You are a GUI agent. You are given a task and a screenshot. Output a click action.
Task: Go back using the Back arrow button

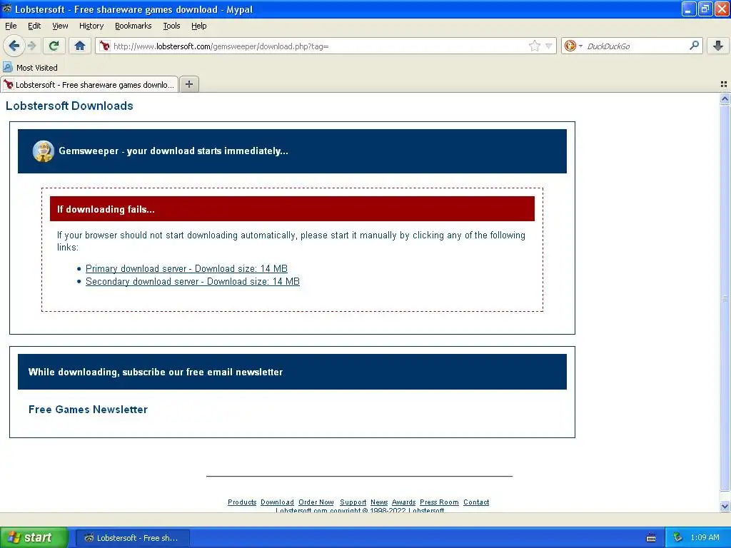tap(14, 46)
